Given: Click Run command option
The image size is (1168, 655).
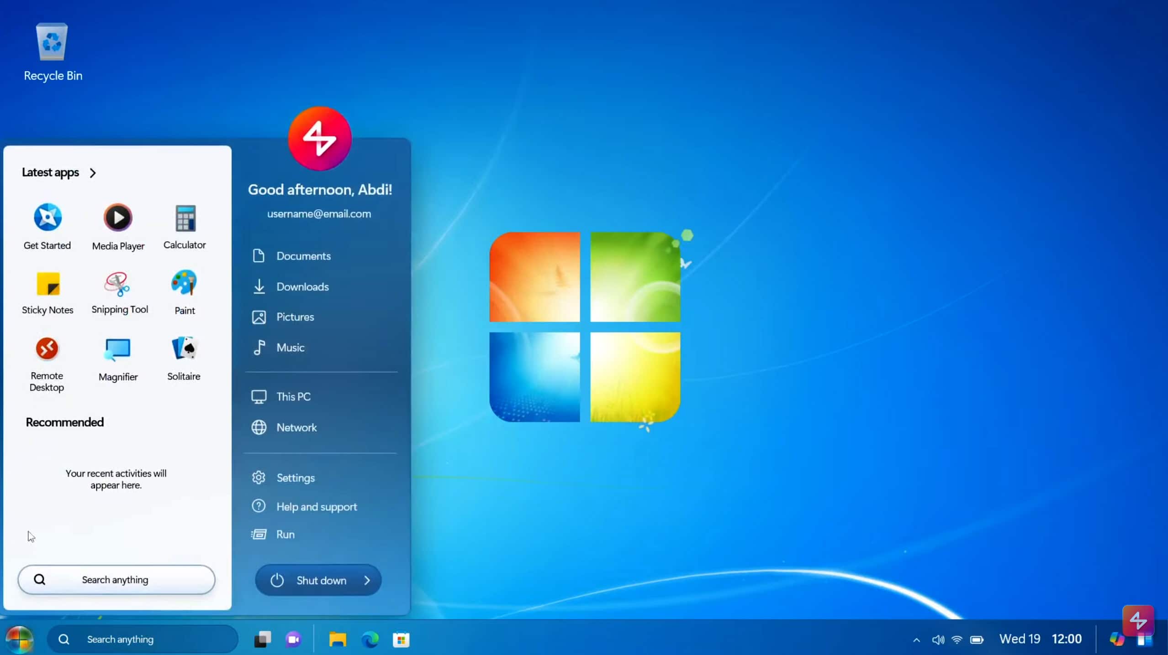Looking at the screenshot, I should pos(285,534).
